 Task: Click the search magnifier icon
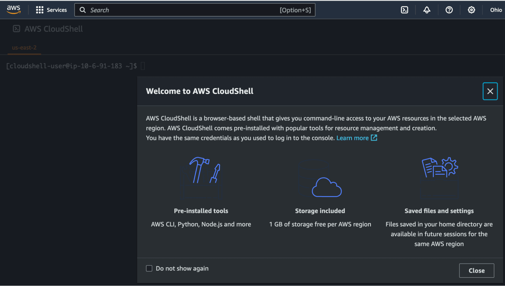coord(83,10)
